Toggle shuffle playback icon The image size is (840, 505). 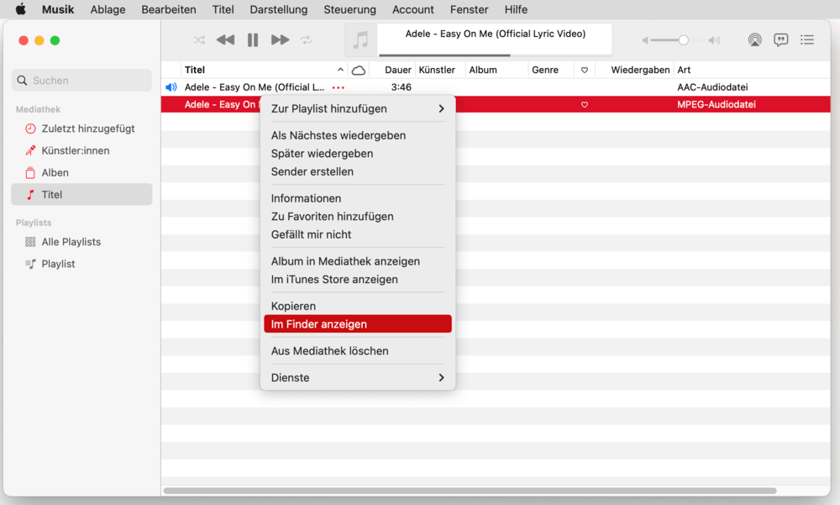pyautogui.click(x=199, y=39)
